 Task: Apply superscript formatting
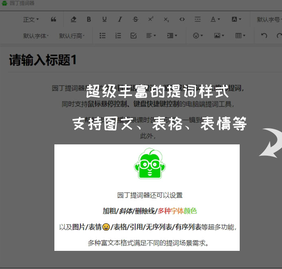point(151,19)
